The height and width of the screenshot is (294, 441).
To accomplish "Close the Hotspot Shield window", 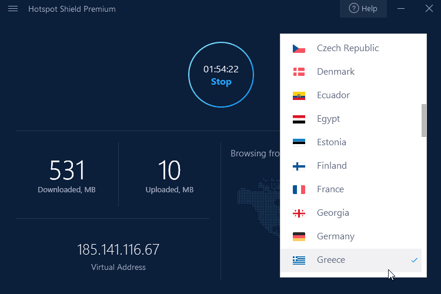I will point(429,9).
